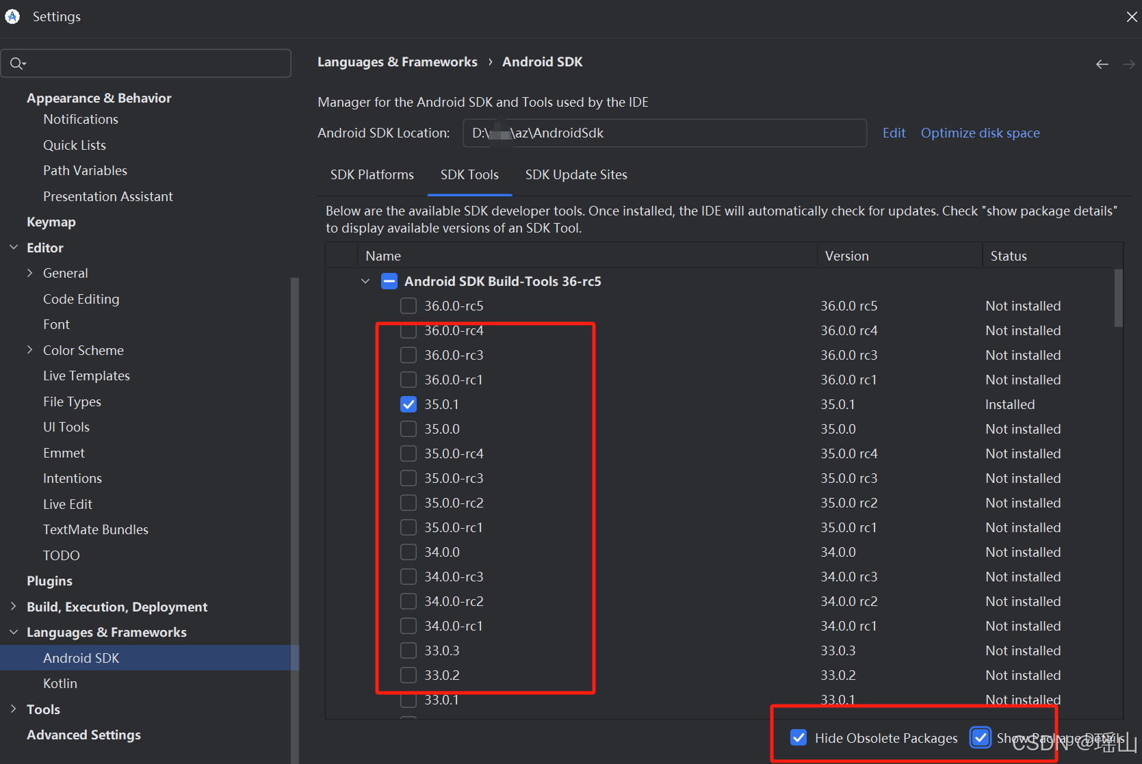Image resolution: width=1142 pixels, height=764 pixels.
Task: Focus the settings search box
Action: coord(146,64)
